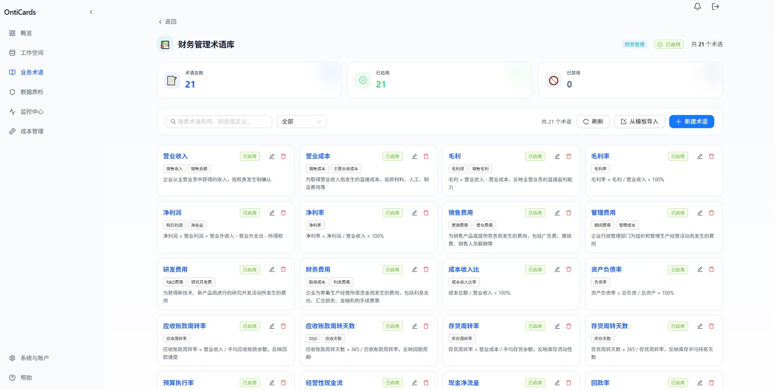Image resolution: width=775 pixels, height=390 pixels.
Task: Click the OntiCards logo text
Action: (x=20, y=12)
